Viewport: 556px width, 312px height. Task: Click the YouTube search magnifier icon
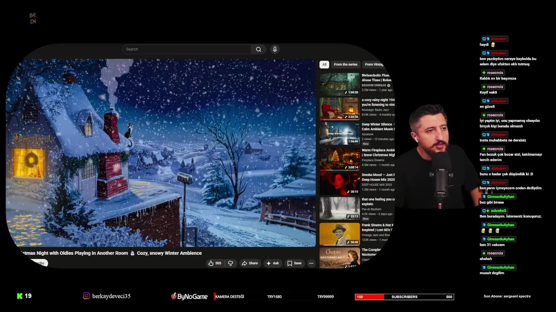click(258, 49)
